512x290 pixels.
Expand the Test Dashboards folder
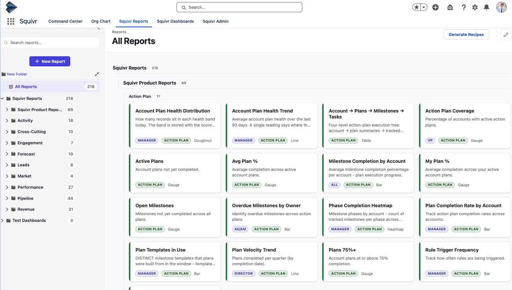2,220
